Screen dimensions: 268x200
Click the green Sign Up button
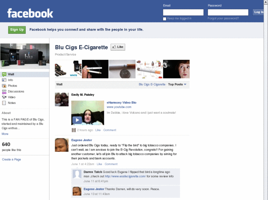point(17,30)
